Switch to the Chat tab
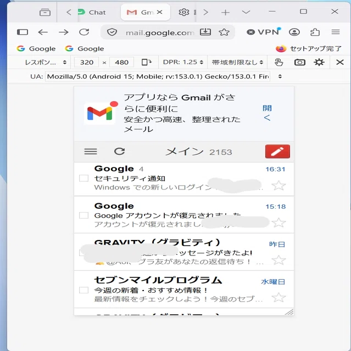Screen dimensions: 351x351 click(92, 12)
